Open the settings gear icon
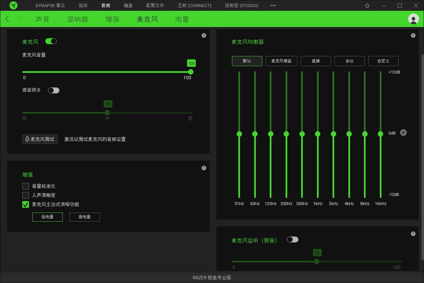 [x=367, y=6]
